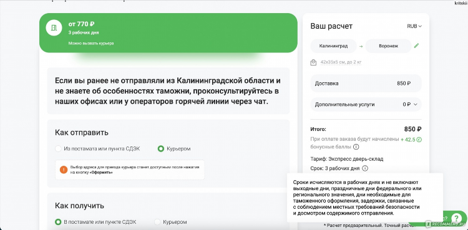Expand Дополнительные услуги section

point(366,105)
